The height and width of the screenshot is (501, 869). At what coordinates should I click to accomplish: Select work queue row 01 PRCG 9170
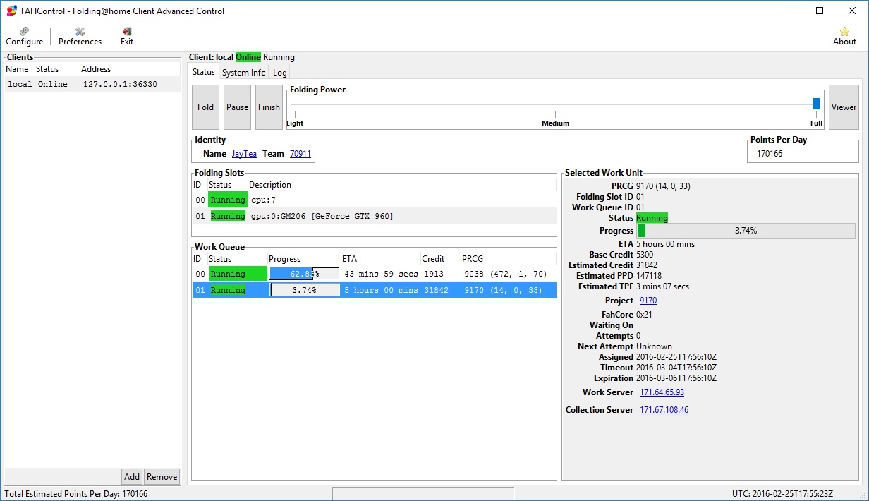(375, 290)
